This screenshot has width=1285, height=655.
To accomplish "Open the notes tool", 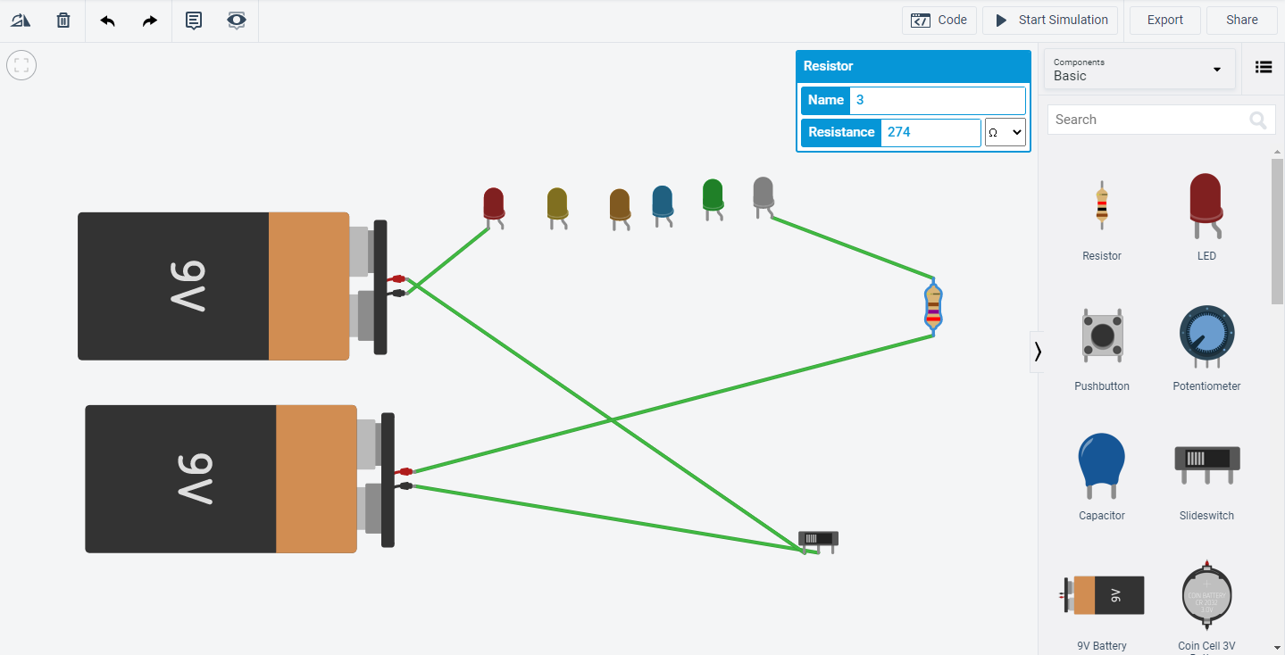I will [194, 20].
